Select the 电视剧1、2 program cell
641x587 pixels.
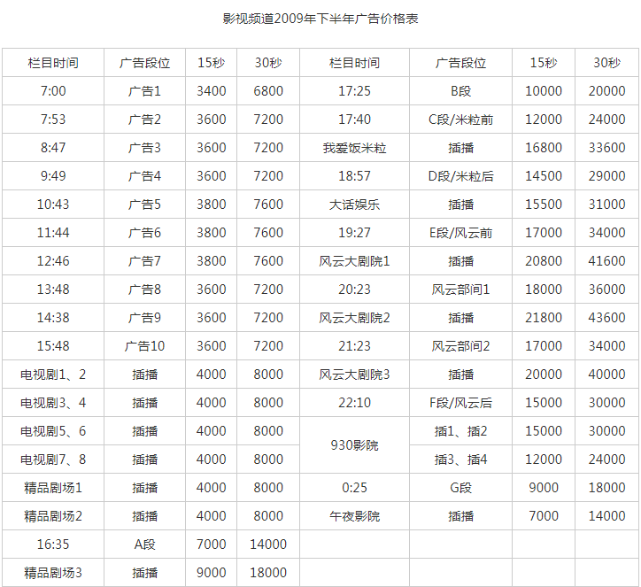click(53, 374)
